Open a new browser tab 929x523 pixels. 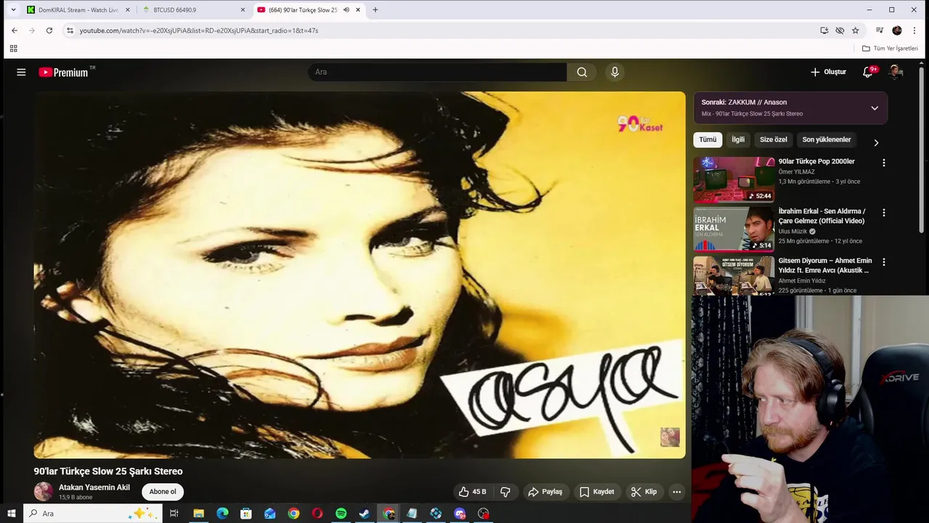point(375,10)
